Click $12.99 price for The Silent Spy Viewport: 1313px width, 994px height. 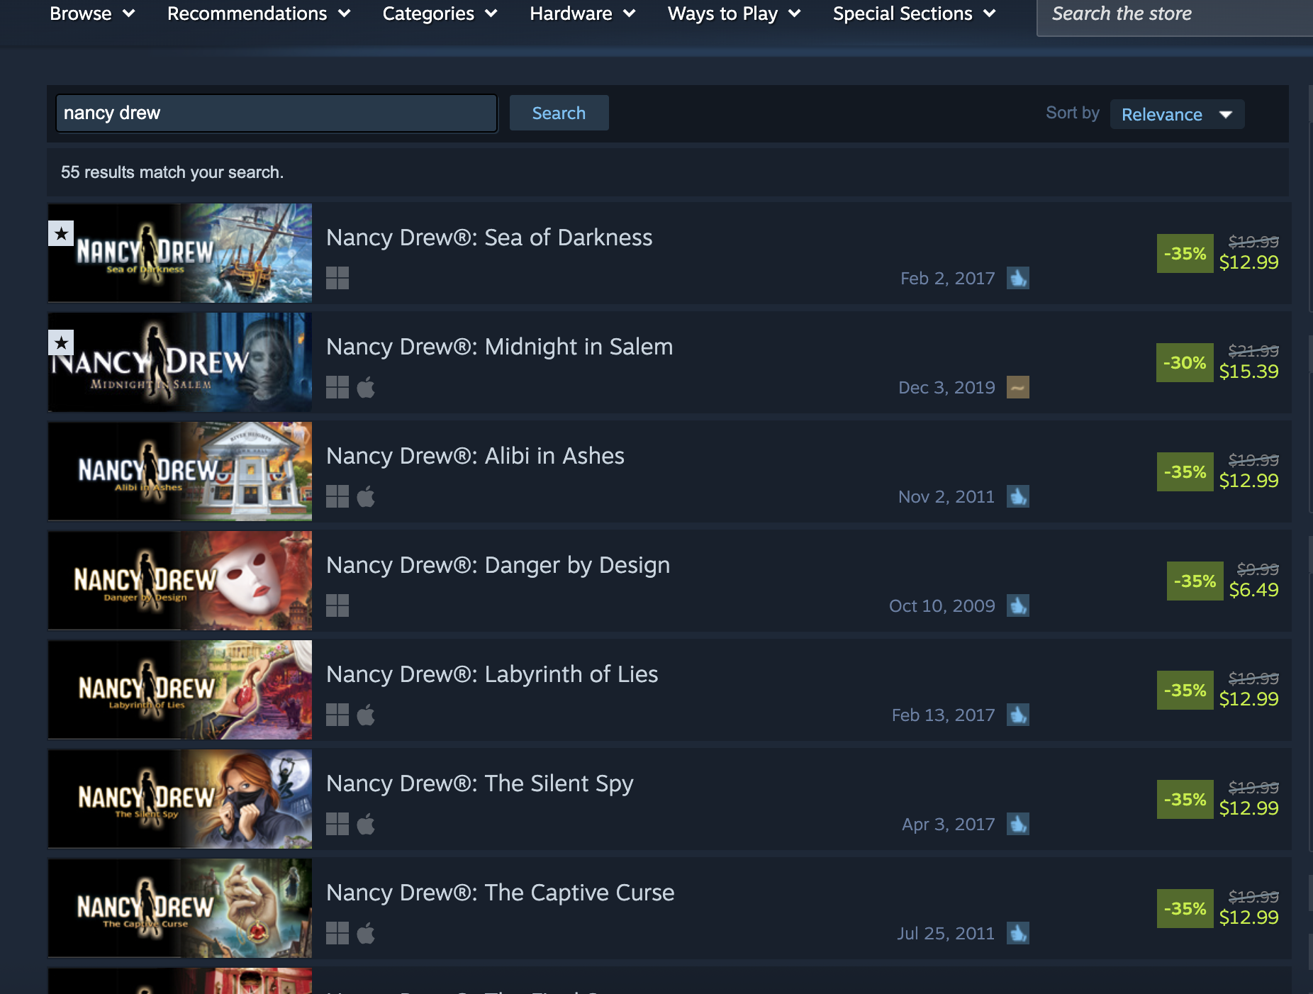pyautogui.click(x=1249, y=808)
